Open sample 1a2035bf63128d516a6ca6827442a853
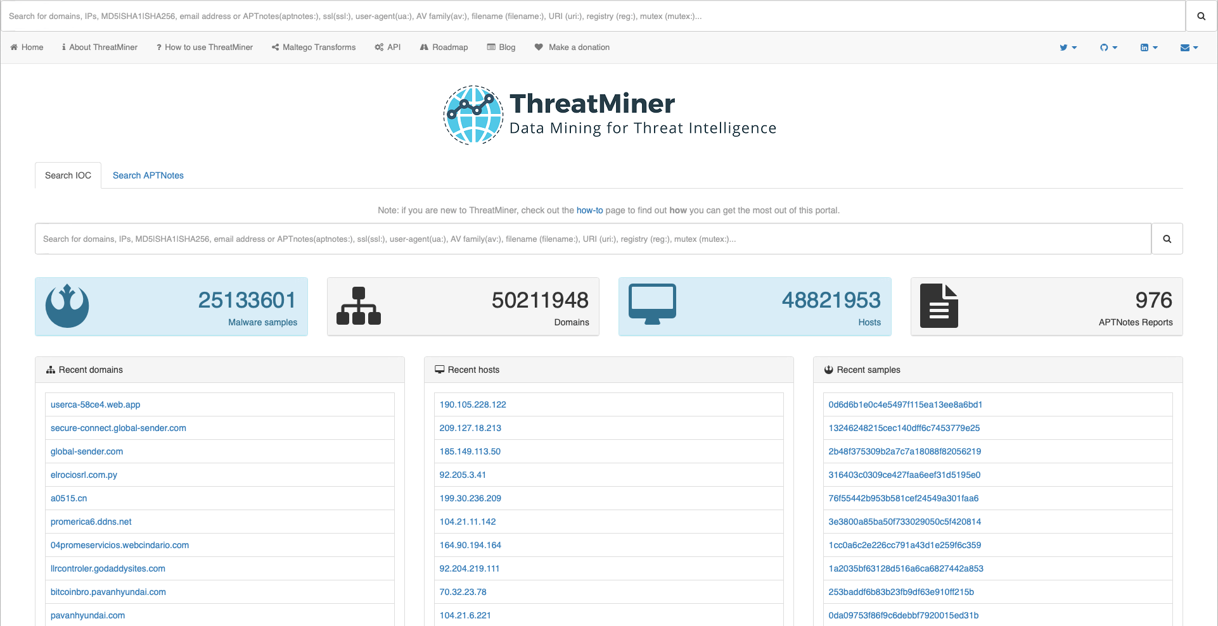The width and height of the screenshot is (1218, 626). [x=906, y=568]
